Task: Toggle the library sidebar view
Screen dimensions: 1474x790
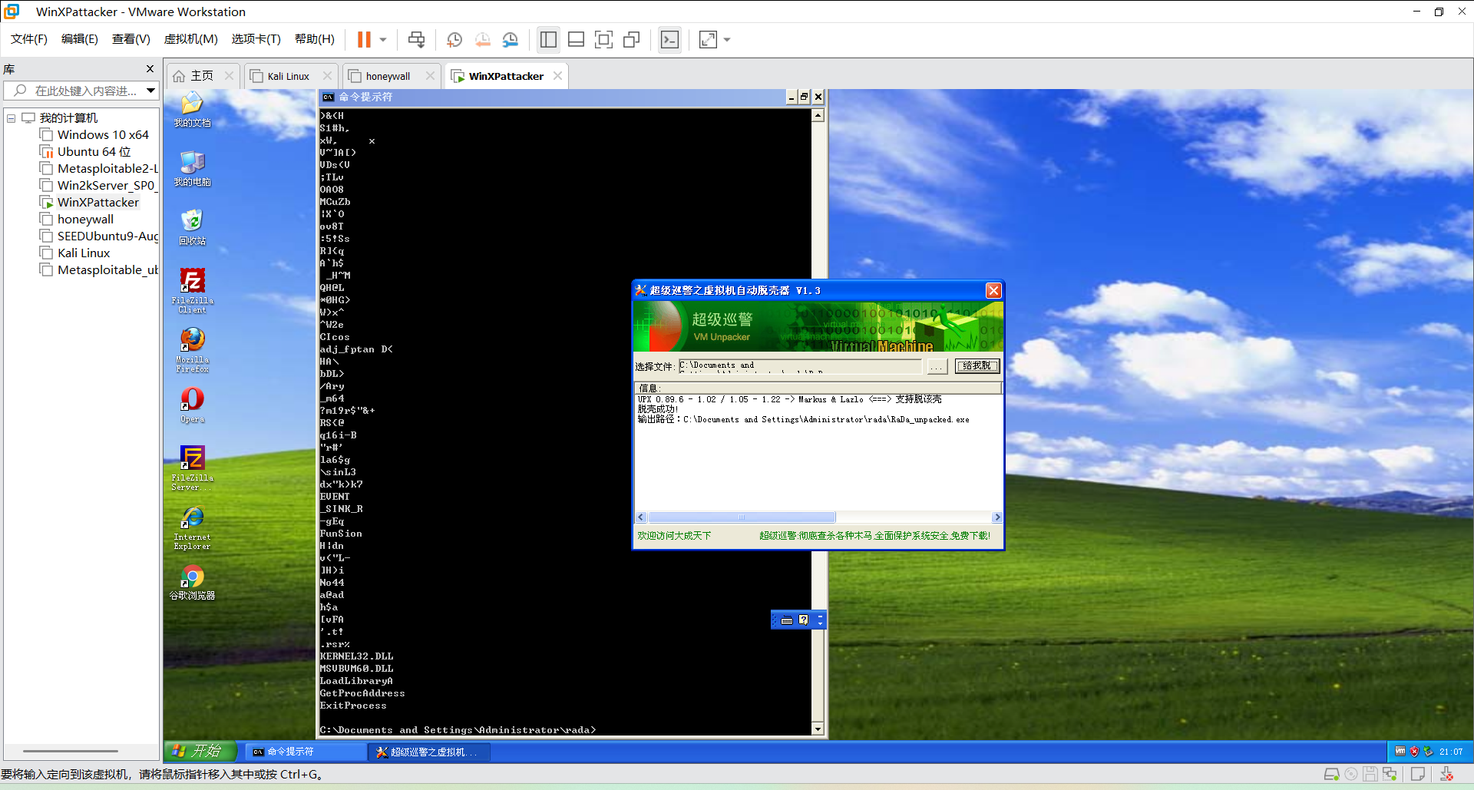Action: pos(548,39)
